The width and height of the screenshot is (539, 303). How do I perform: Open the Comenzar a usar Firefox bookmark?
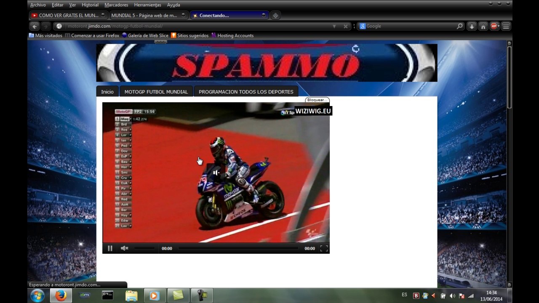point(92,36)
